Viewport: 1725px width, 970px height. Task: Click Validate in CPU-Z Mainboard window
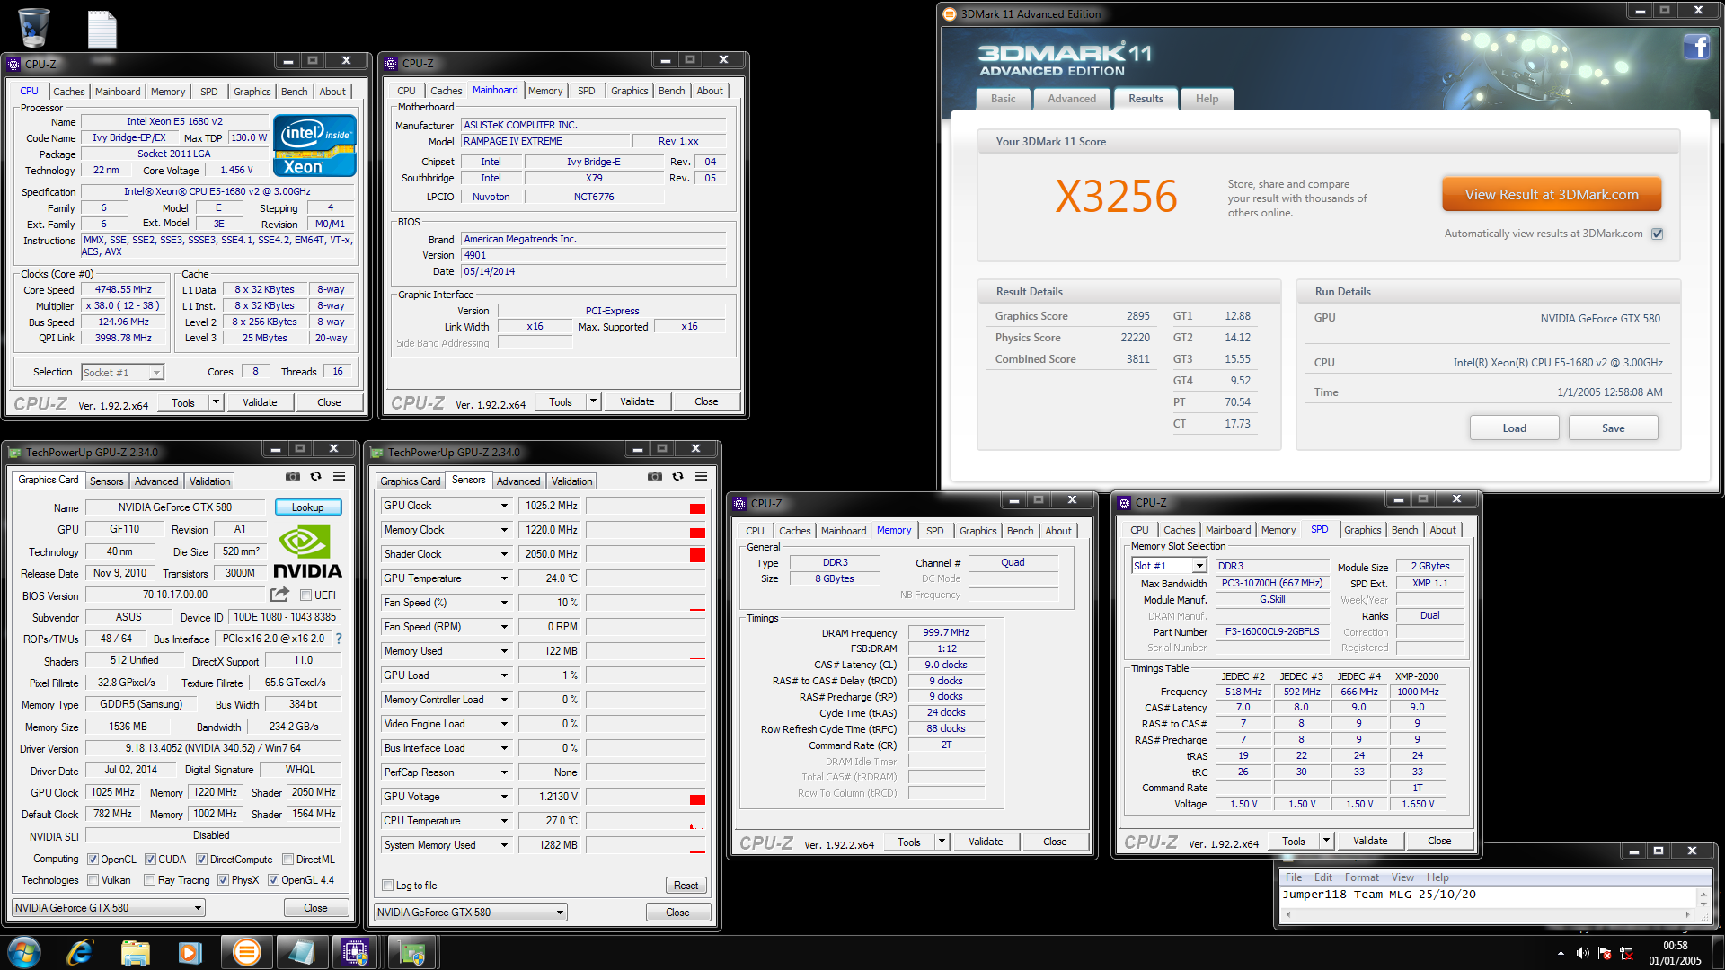637,401
